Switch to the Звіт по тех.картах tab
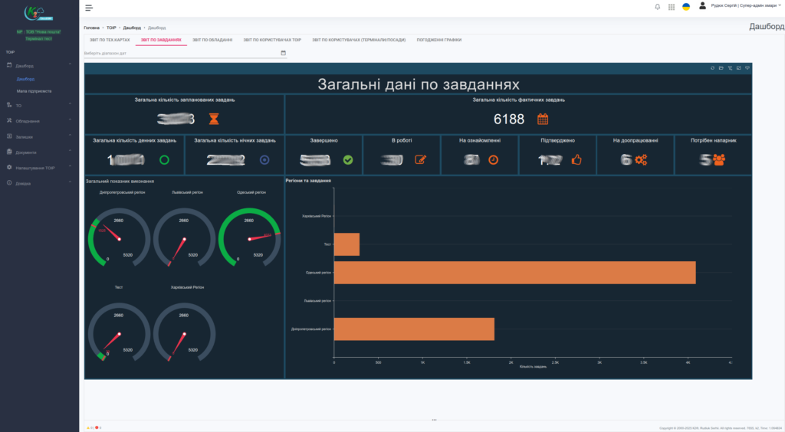 [x=111, y=39]
